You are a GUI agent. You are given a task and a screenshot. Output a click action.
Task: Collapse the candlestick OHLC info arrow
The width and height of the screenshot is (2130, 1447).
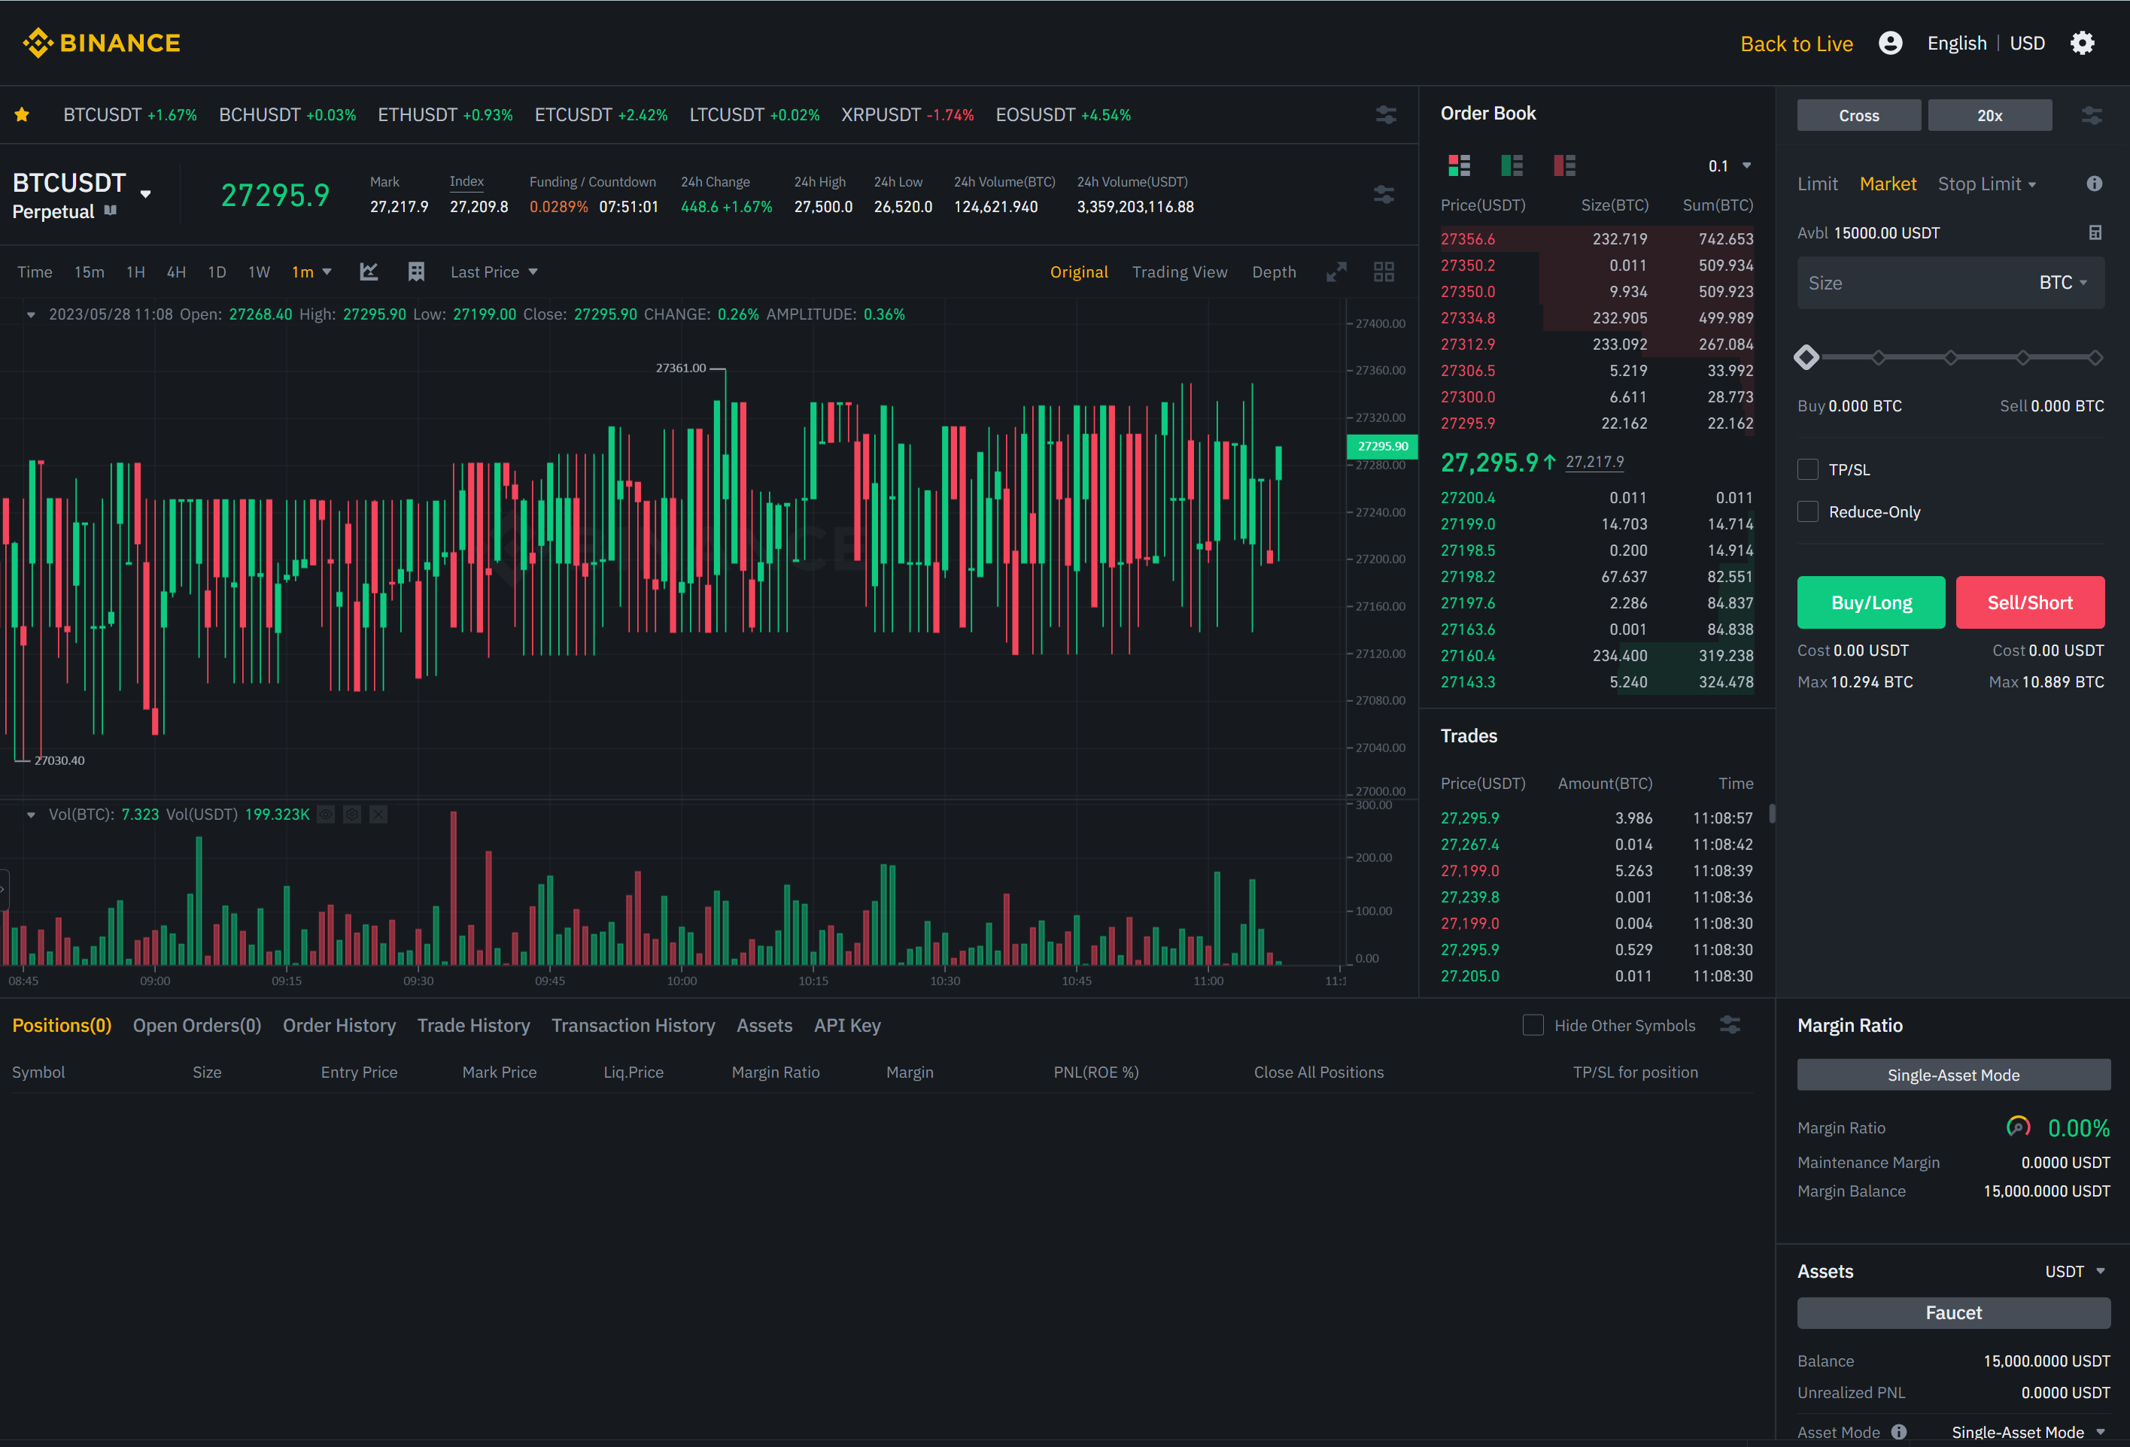31,314
